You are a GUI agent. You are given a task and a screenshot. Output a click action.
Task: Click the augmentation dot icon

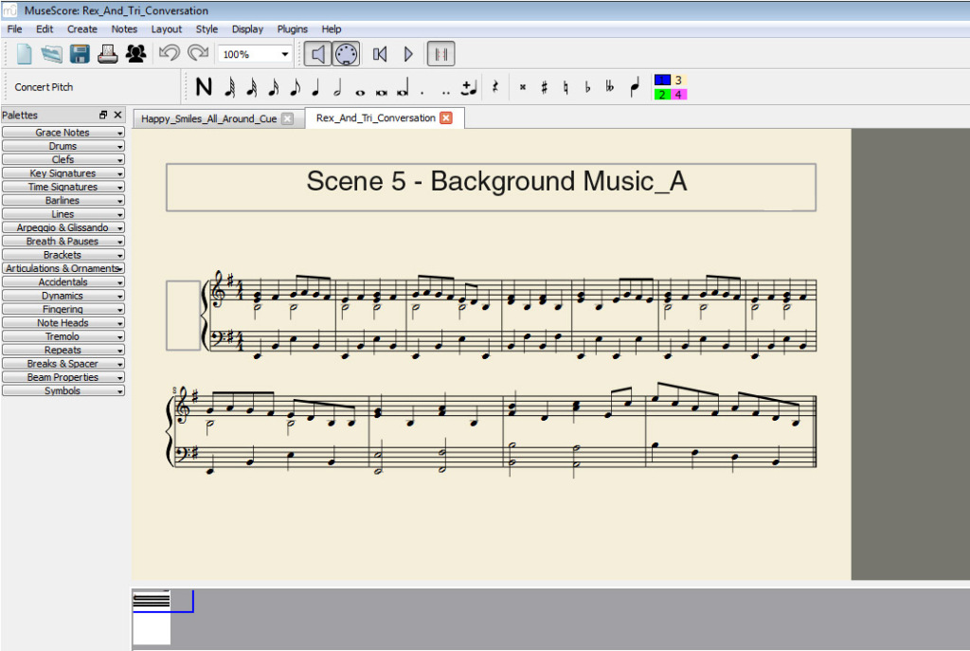(422, 87)
